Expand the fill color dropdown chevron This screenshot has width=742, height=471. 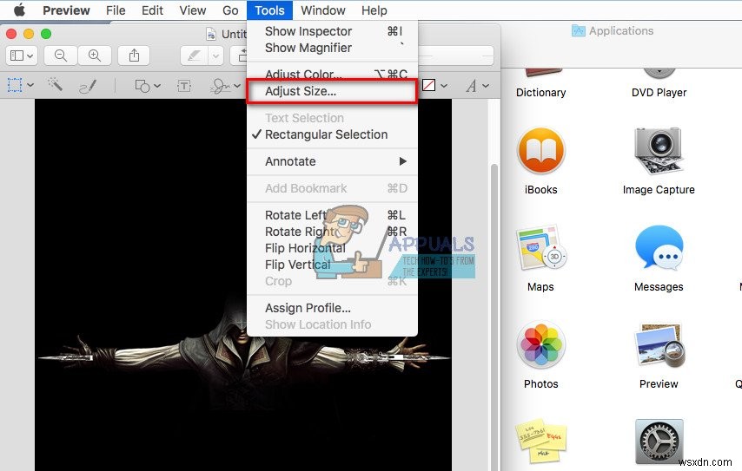click(444, 86)
